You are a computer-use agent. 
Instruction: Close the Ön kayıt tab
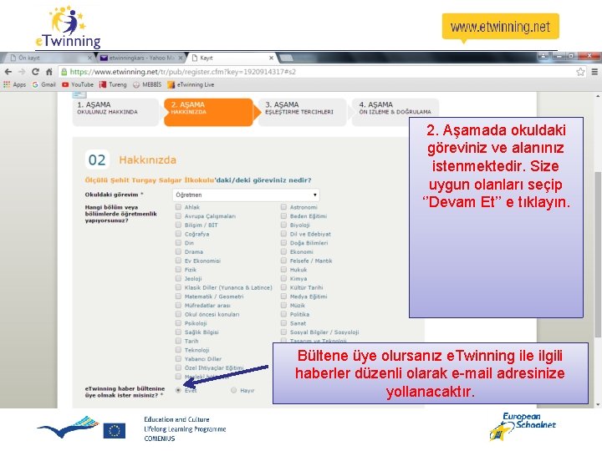pyautogui.click(x=89, y=58)
